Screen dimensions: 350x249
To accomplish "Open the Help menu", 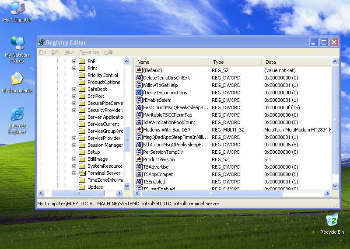I will [108, 52].
